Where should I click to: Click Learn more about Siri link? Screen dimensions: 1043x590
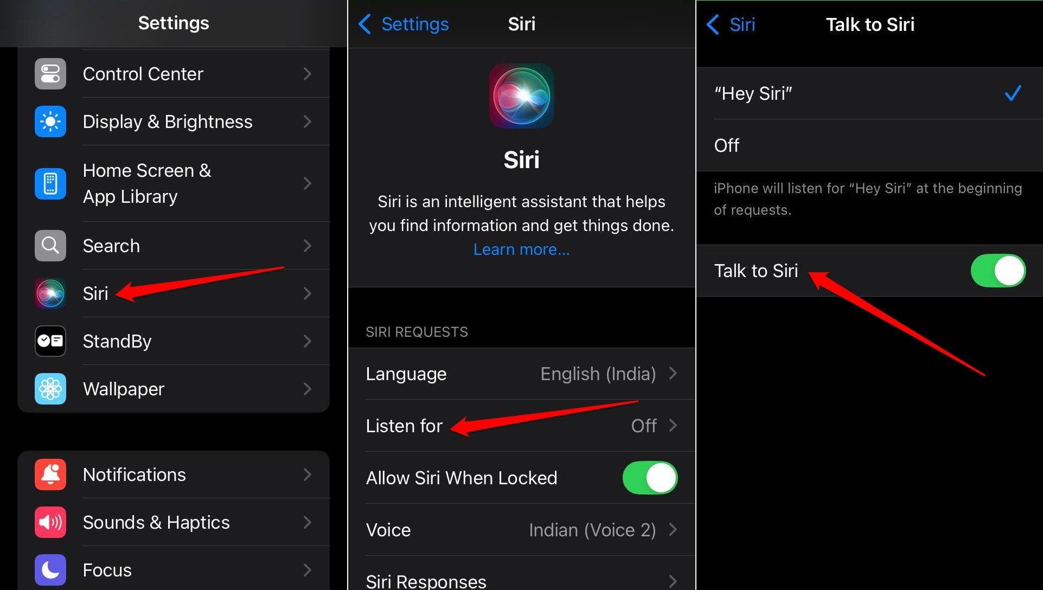click(x=521, y=250)
